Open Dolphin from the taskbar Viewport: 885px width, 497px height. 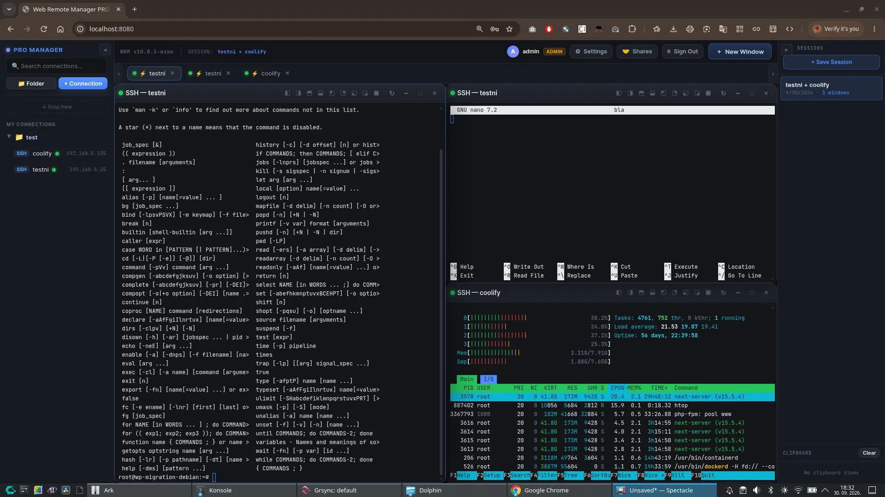pos(454,490)
